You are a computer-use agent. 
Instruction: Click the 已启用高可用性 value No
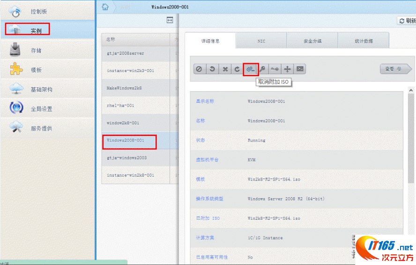250,258
